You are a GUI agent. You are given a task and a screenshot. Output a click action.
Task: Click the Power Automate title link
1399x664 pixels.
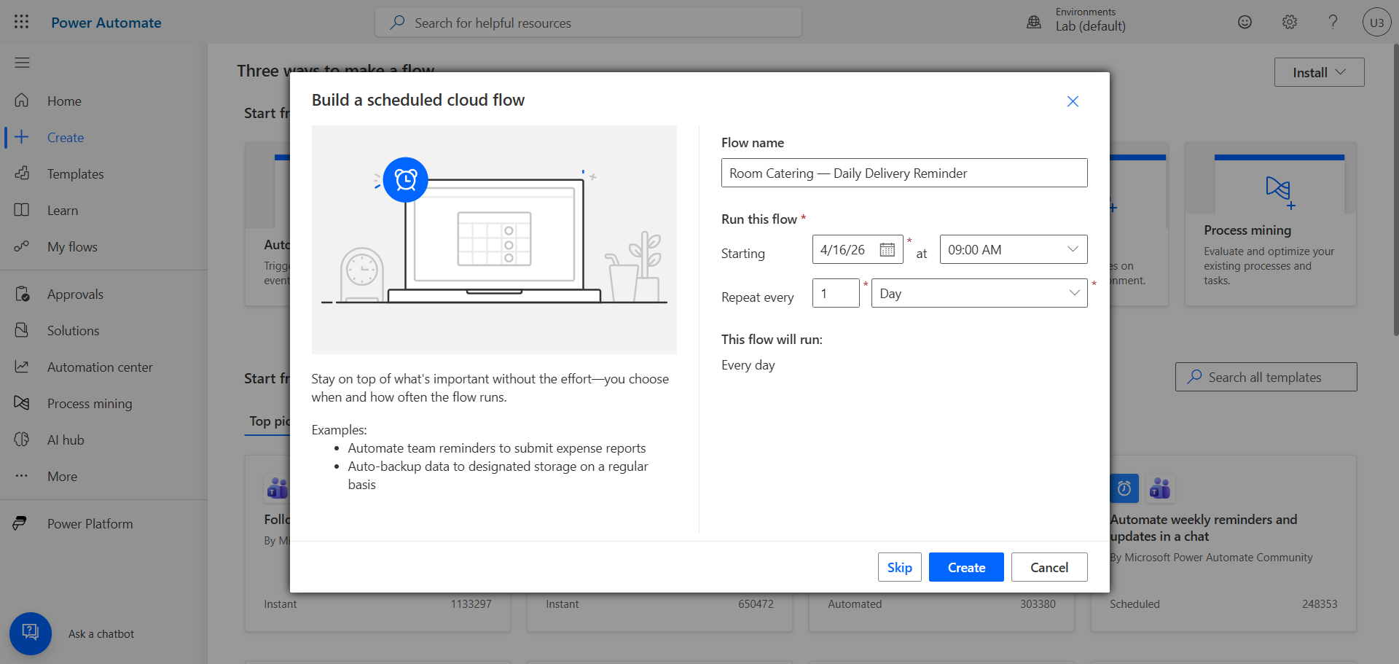(106, 23)
